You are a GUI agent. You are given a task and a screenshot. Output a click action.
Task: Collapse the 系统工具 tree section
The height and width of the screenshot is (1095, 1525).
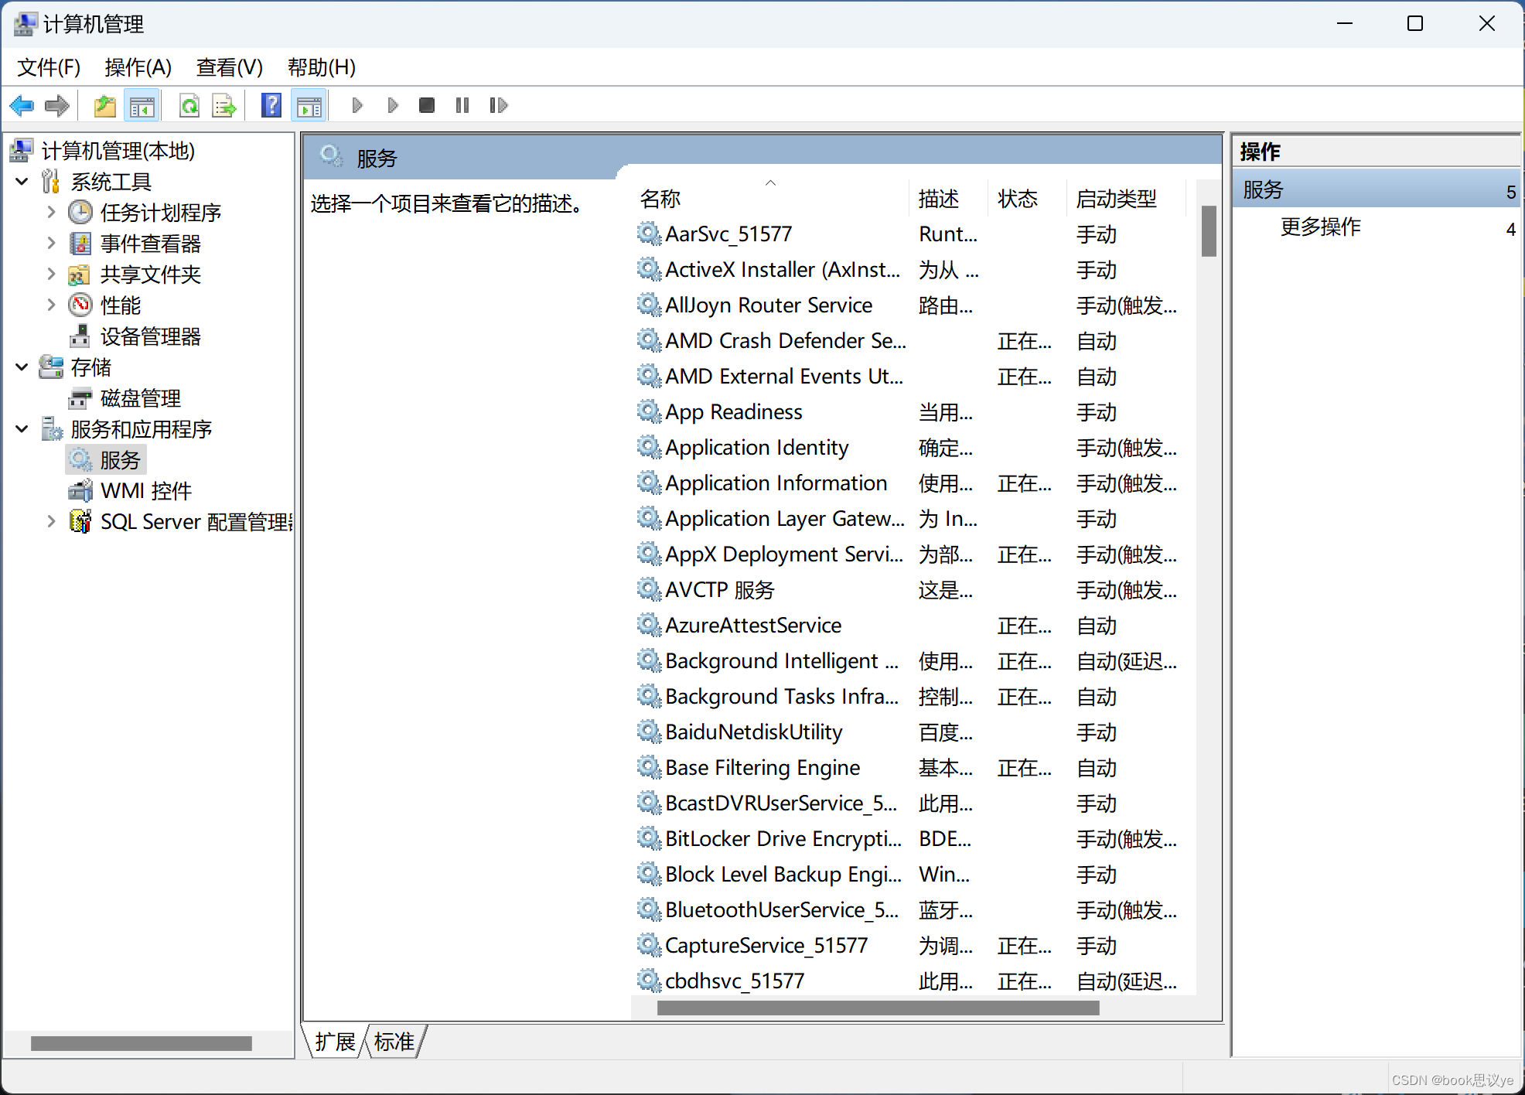(22, 181)
